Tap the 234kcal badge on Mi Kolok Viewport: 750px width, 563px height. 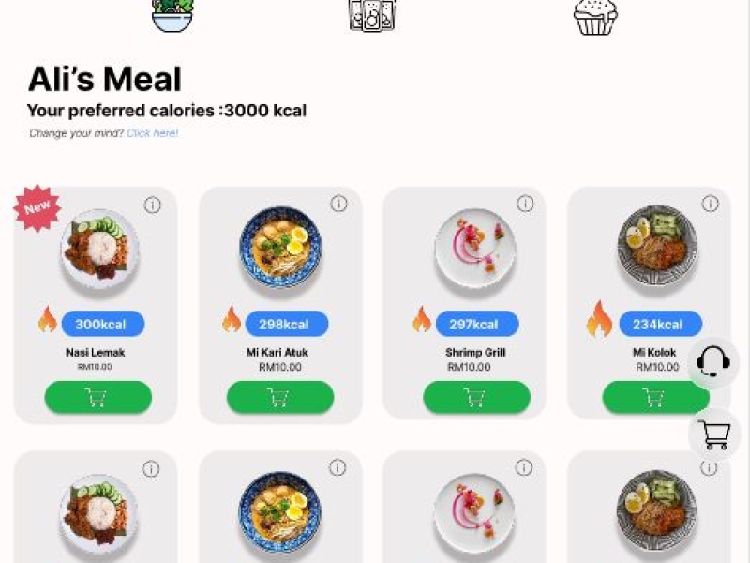click(x=661, y=324)
